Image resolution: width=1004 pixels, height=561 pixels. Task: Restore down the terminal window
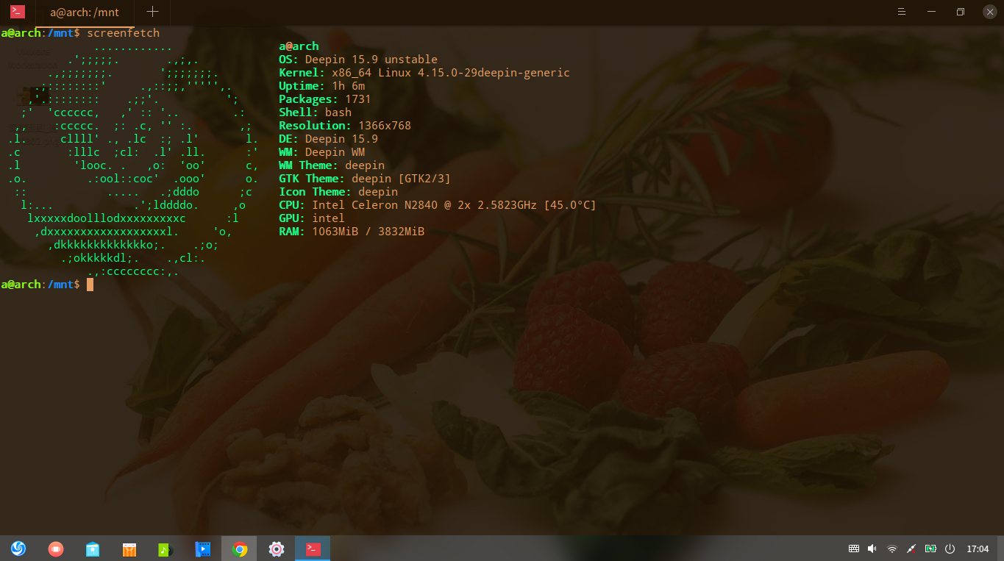coord(960,12)
